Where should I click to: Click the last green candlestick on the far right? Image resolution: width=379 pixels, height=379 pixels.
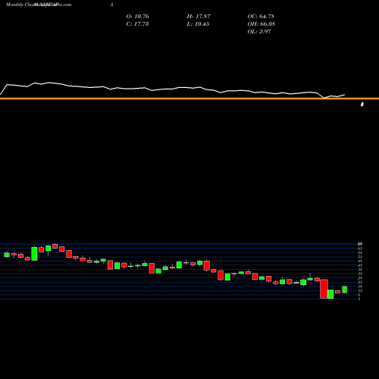tap(345, 290)
